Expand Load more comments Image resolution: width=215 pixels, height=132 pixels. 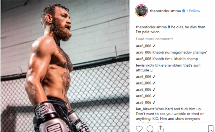click(x=154, y=39)
